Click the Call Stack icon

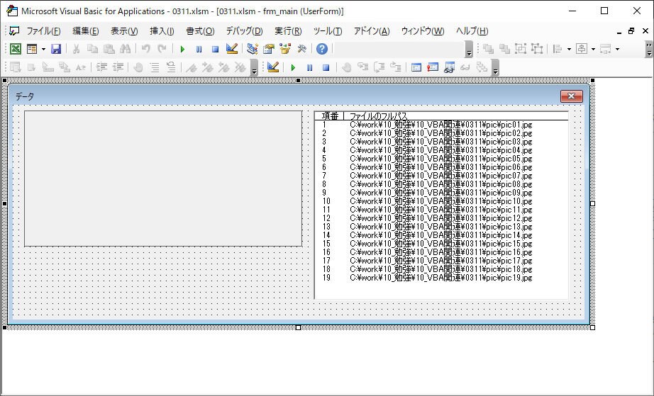pyautogui.click(x=482, y=67)
